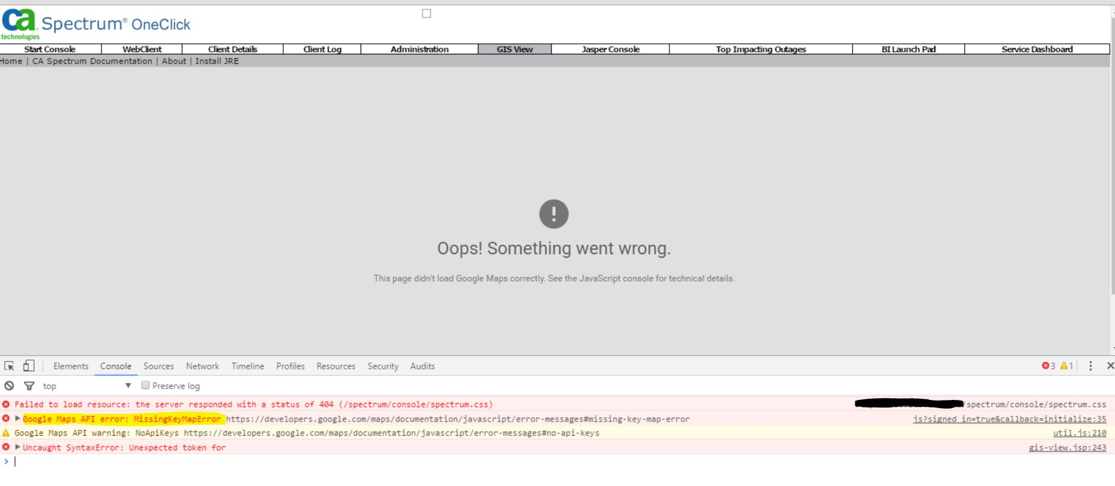Open the DevTools Profiles tab
This screenshot has width=1115, height=486.
click(x=290, y=366)
